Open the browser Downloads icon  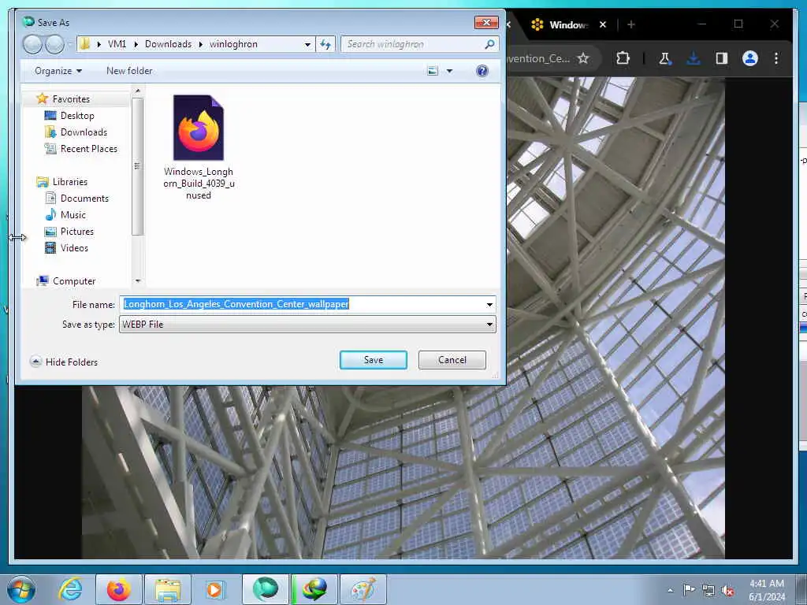pos(694,58)
